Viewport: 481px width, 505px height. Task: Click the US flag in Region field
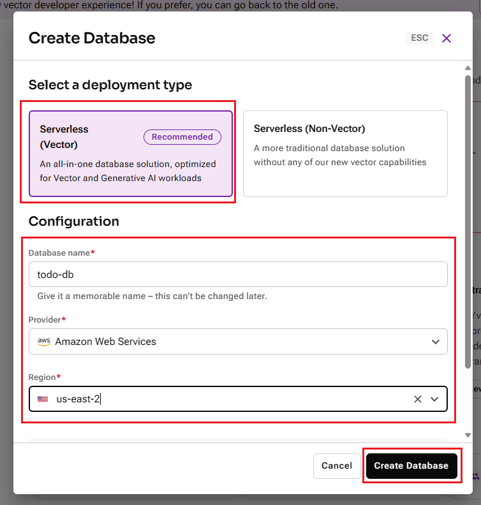click(x=43, y=399)
